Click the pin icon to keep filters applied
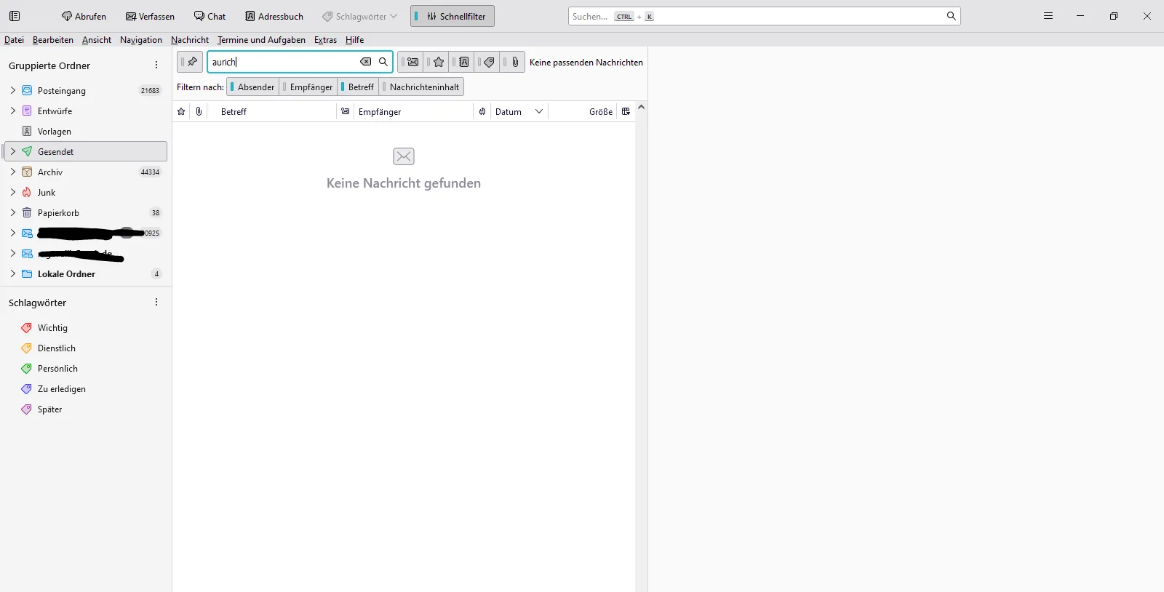The height and width of the screenshot is (592, 1164). pos(190,62)
